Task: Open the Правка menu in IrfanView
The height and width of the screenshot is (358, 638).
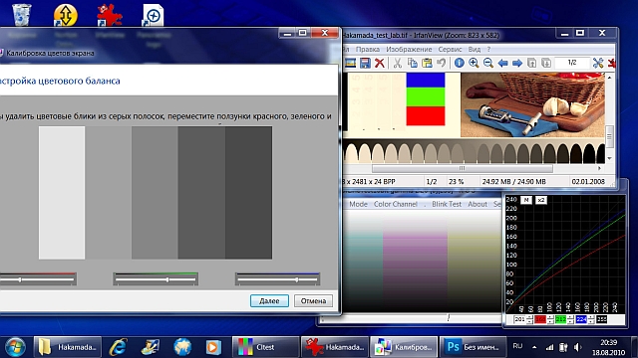Action: (x=368, y=49)
